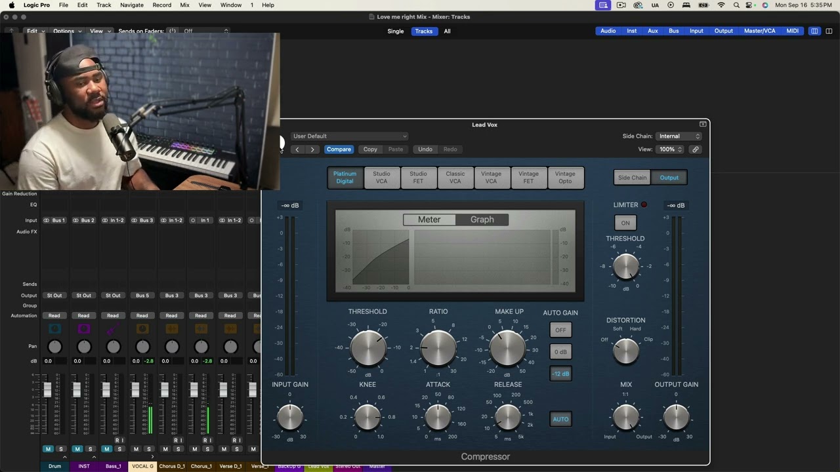Unmute the INST channel
Viewport: 840px width, 472px height.
click(77, 449)
